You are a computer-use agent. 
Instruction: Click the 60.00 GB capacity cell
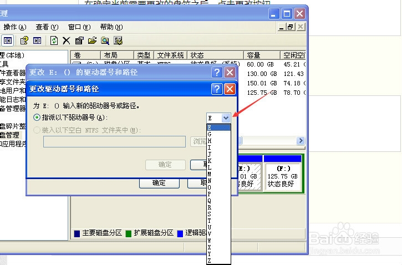coord(260,64)
